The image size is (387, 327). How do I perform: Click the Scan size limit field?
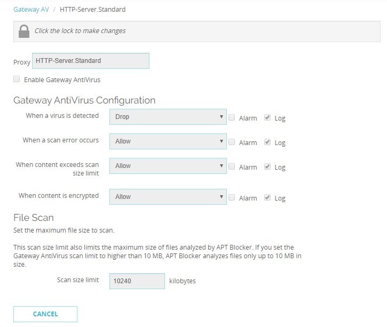click(x=137, y=281)
